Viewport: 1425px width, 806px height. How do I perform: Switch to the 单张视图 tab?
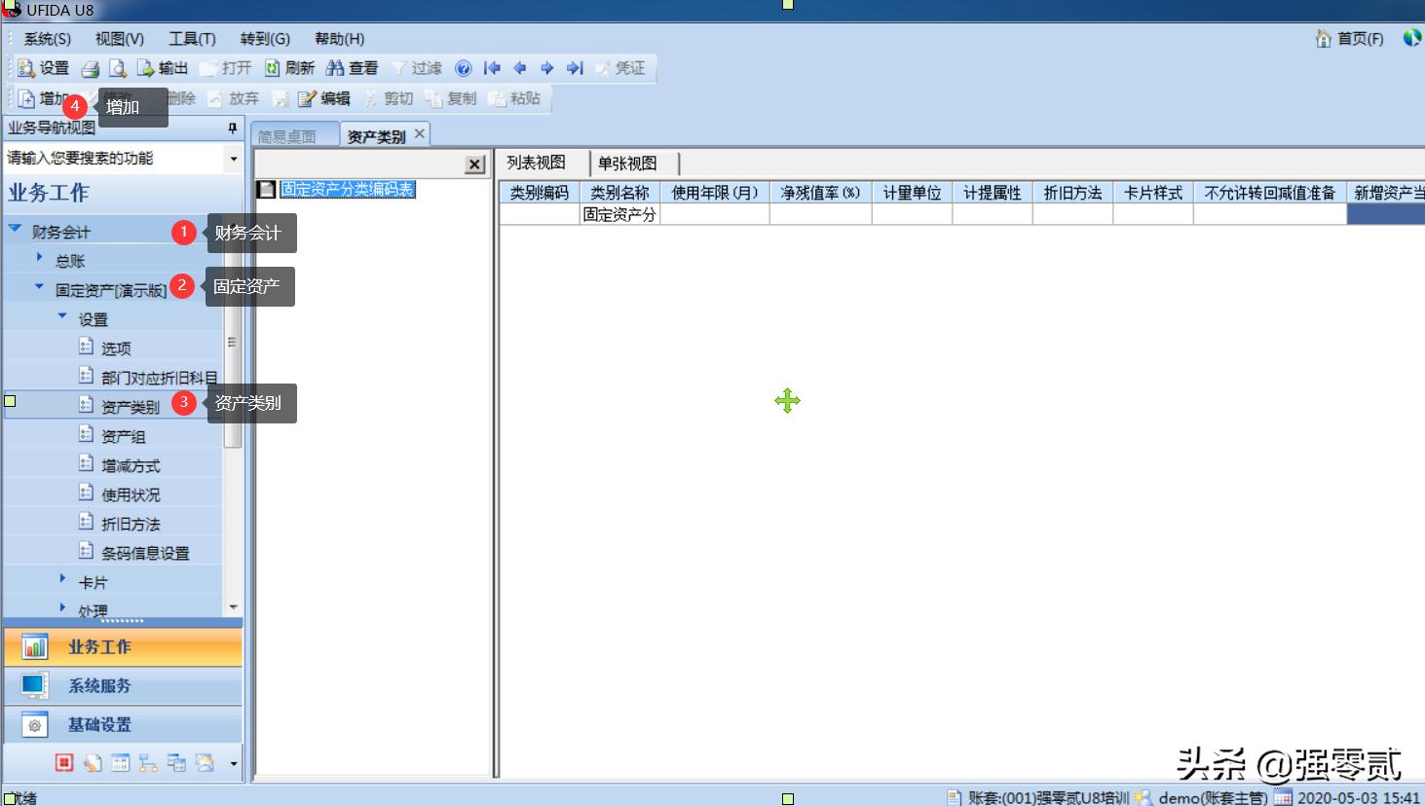(x=629, y=163)
